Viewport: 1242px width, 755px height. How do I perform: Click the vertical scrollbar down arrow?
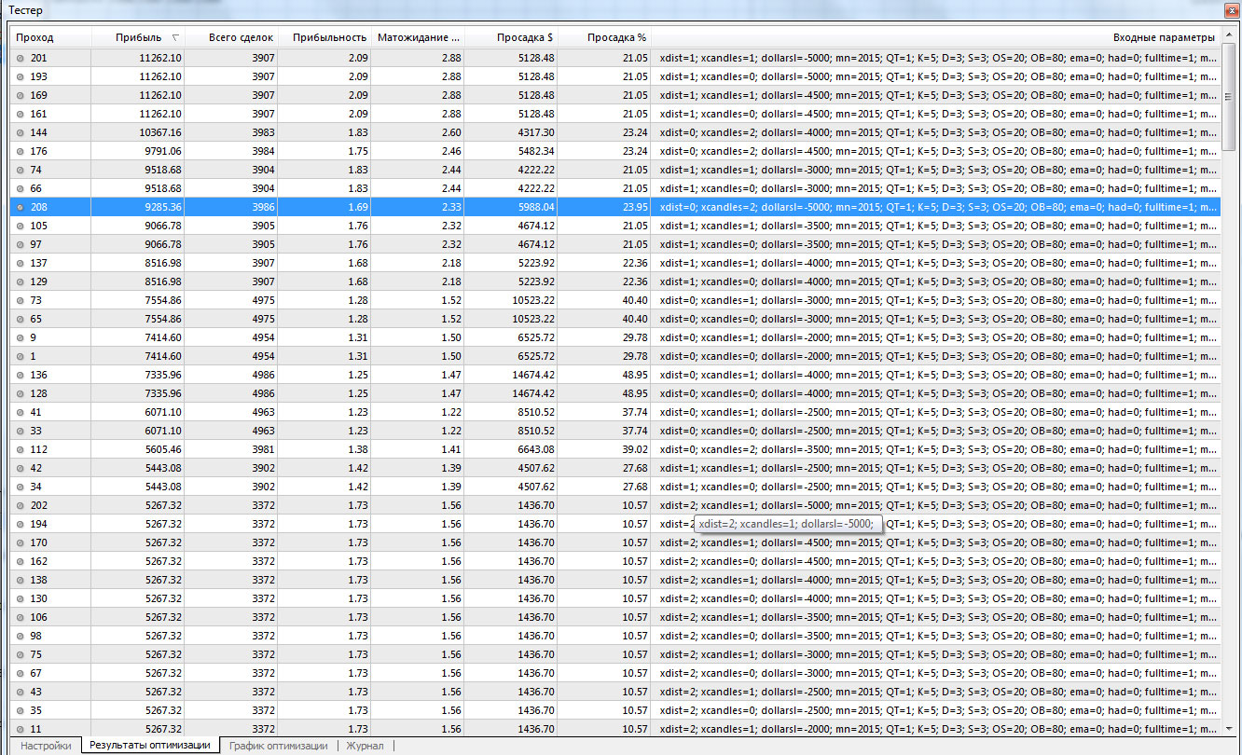1229,729
